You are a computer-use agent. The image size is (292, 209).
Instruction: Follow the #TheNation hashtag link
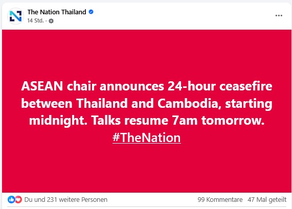click(x=147, y=138)
